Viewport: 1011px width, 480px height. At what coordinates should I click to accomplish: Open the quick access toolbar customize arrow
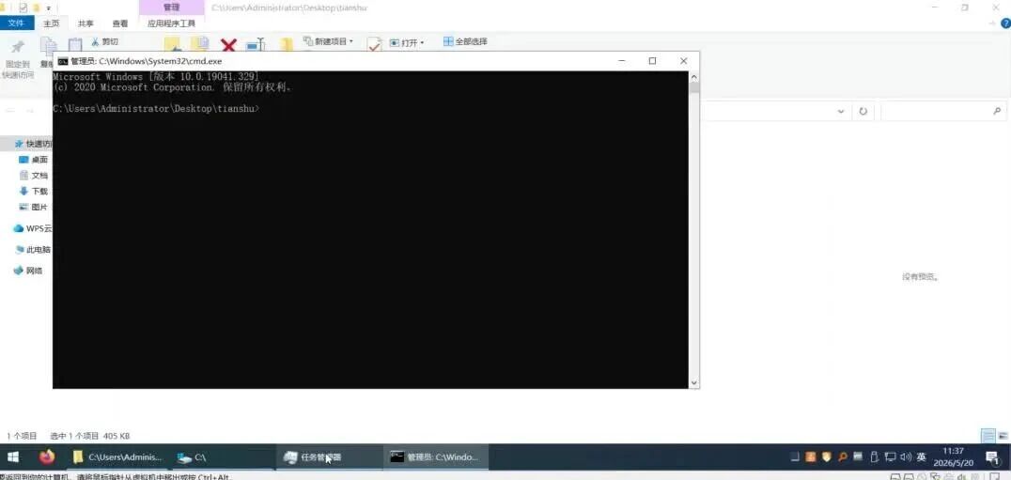click(x=48, y=8)
